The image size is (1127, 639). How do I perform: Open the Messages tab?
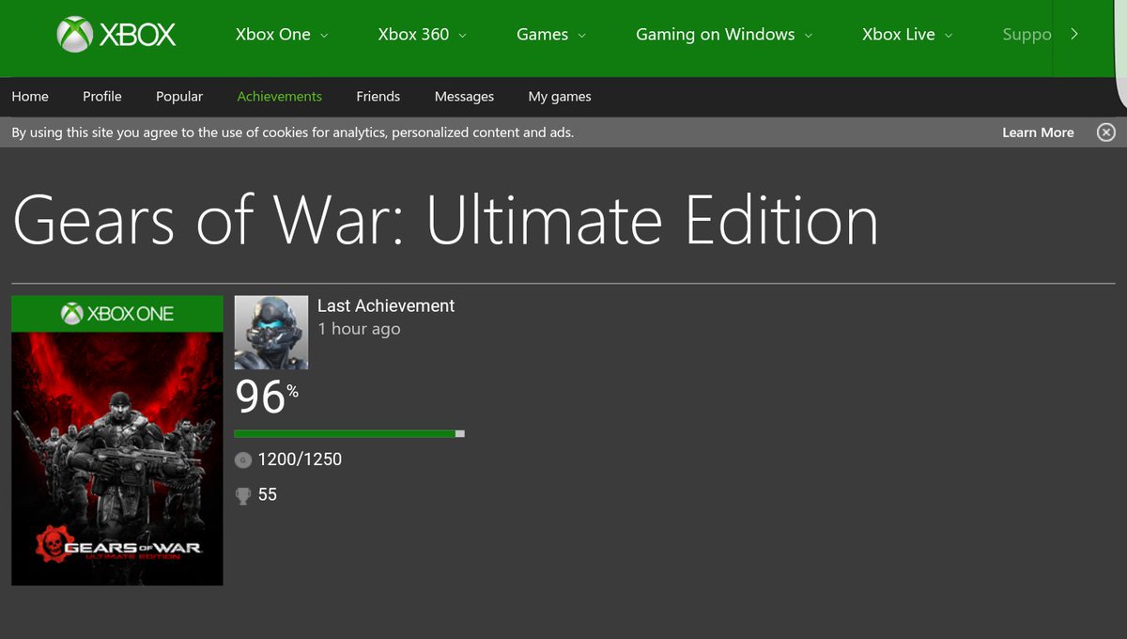click(464, 96)
